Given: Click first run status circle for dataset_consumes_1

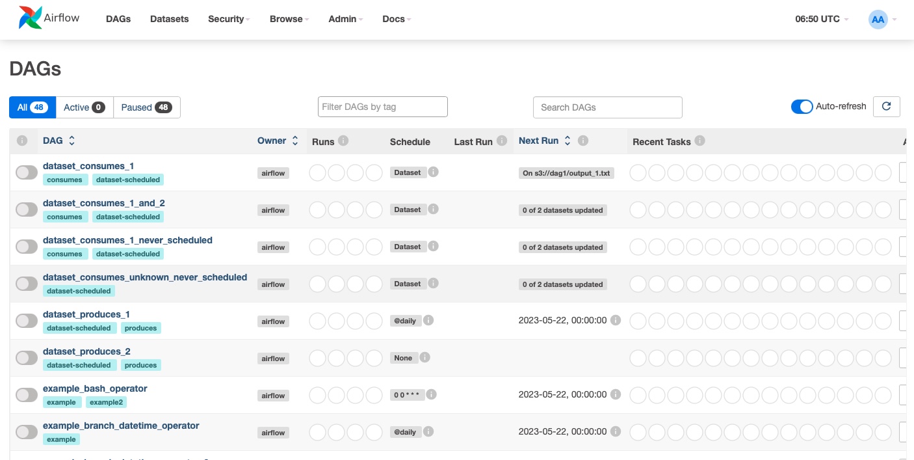Looking at the screenshot, I should coord(317,172).
